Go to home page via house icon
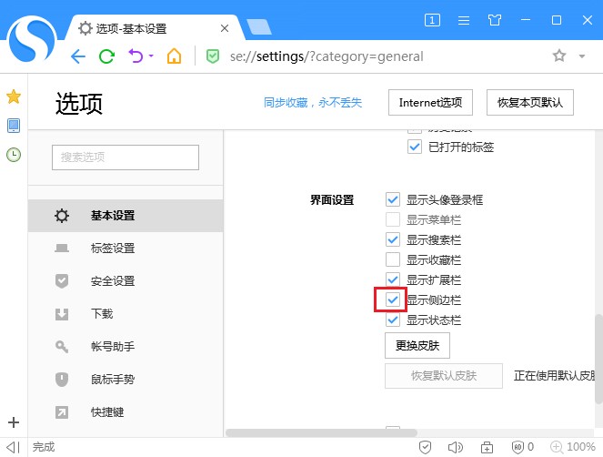The image size is (603, 457). point(174,56)
